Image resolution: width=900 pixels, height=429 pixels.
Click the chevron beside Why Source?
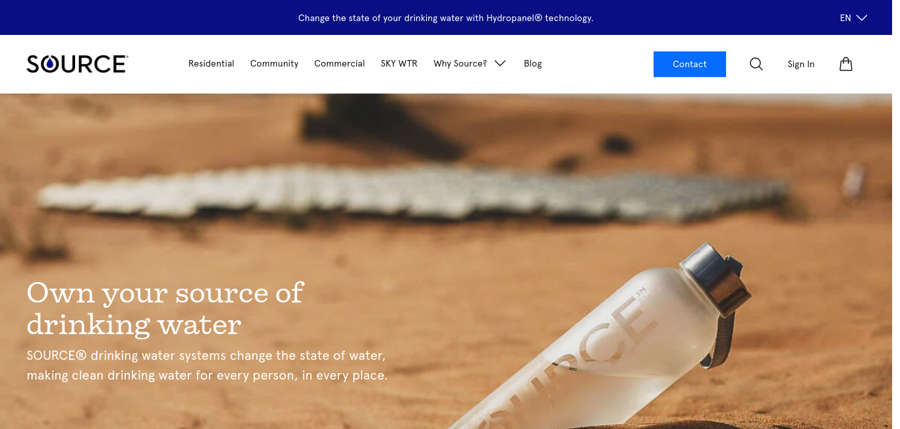click(500, 64)
